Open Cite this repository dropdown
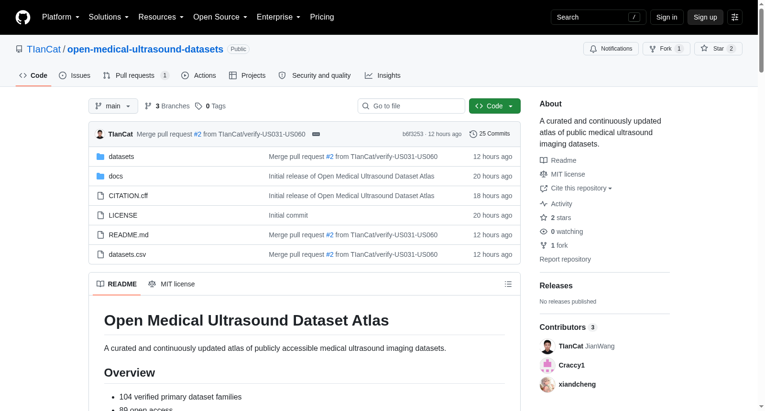Screen dimensions: 765x411 click(576, 189)
